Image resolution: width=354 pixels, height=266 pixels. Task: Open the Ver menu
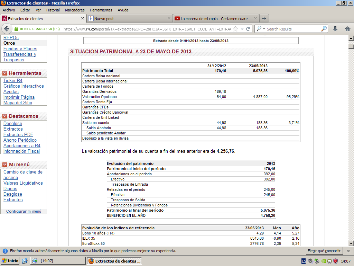click(x=38, y=10)
